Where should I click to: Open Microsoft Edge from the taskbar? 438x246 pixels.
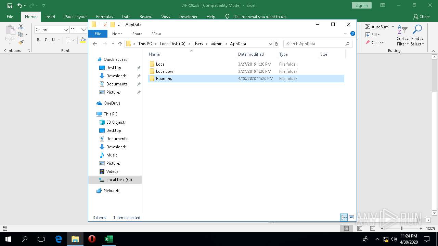(x=59, y=239)
